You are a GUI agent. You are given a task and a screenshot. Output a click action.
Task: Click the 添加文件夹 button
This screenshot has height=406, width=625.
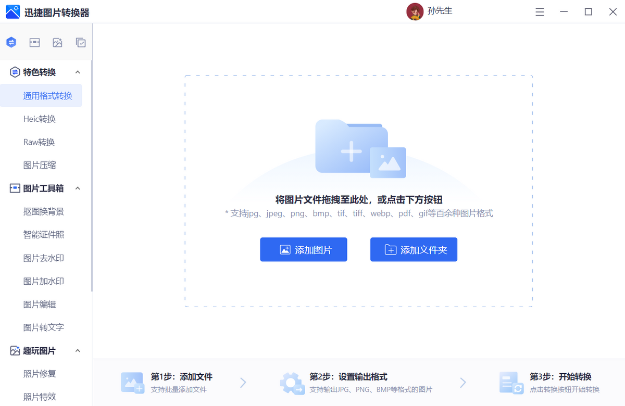click(414, 249)
